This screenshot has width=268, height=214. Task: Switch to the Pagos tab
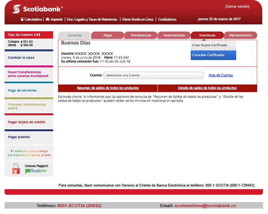point(108,35)
